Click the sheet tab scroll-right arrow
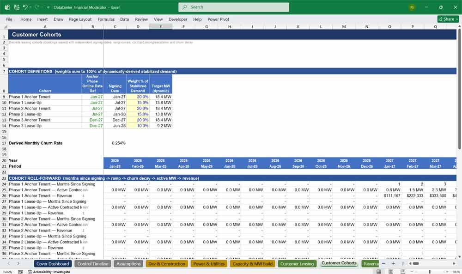The width and height of the screenshot is (462, 274). coord(18,264)
